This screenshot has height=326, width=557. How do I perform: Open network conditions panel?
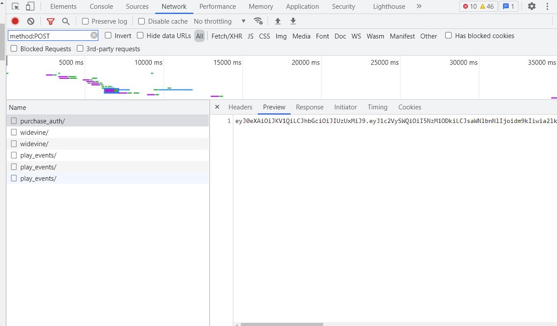click(x=258, y=21)
